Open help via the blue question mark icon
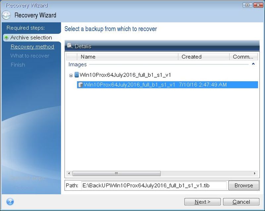The image size is (265, 211). tap(10, 201)
